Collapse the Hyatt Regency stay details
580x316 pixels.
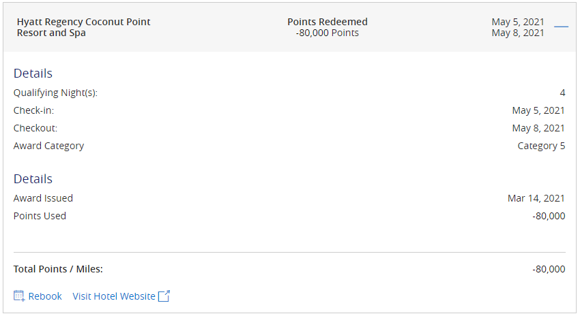click(x=561, y=27)
